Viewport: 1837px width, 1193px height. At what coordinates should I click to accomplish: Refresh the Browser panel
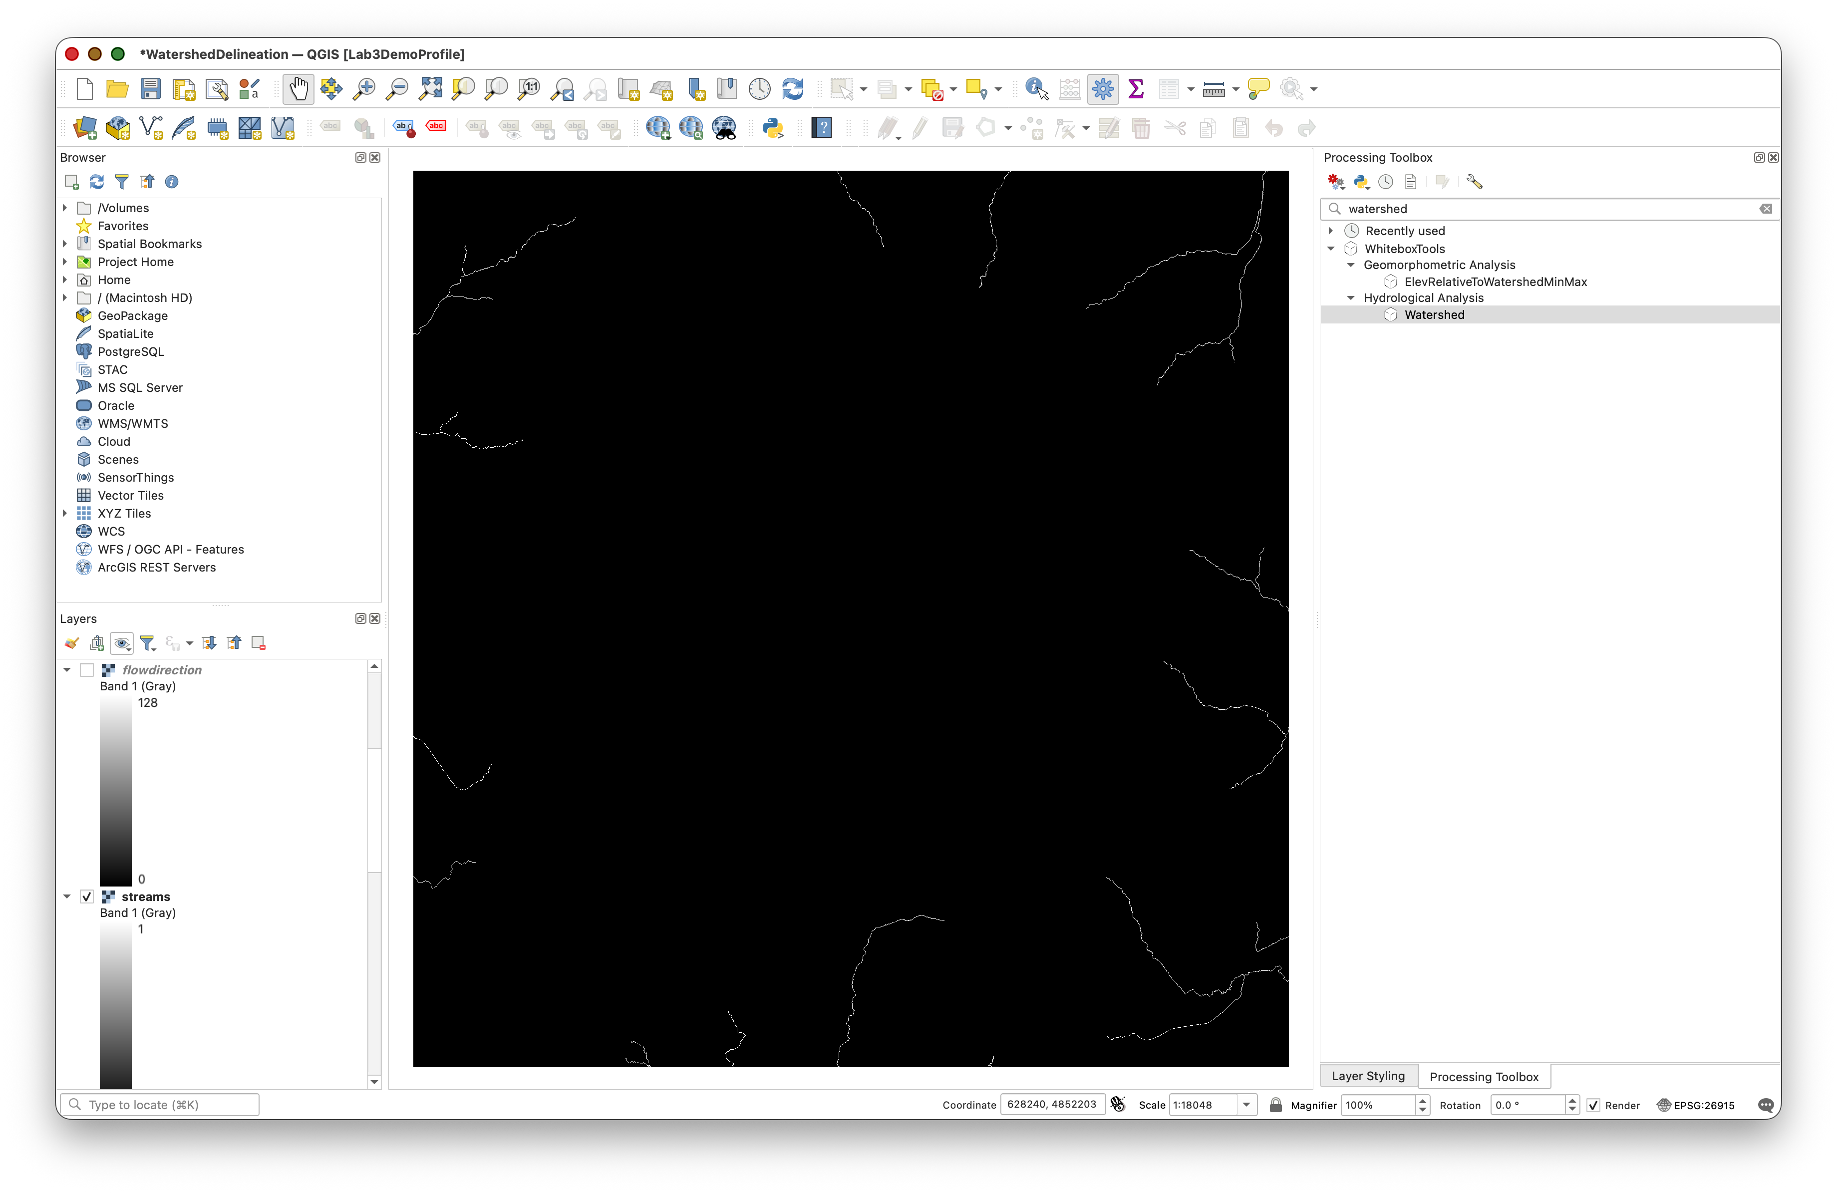[96, 182]
